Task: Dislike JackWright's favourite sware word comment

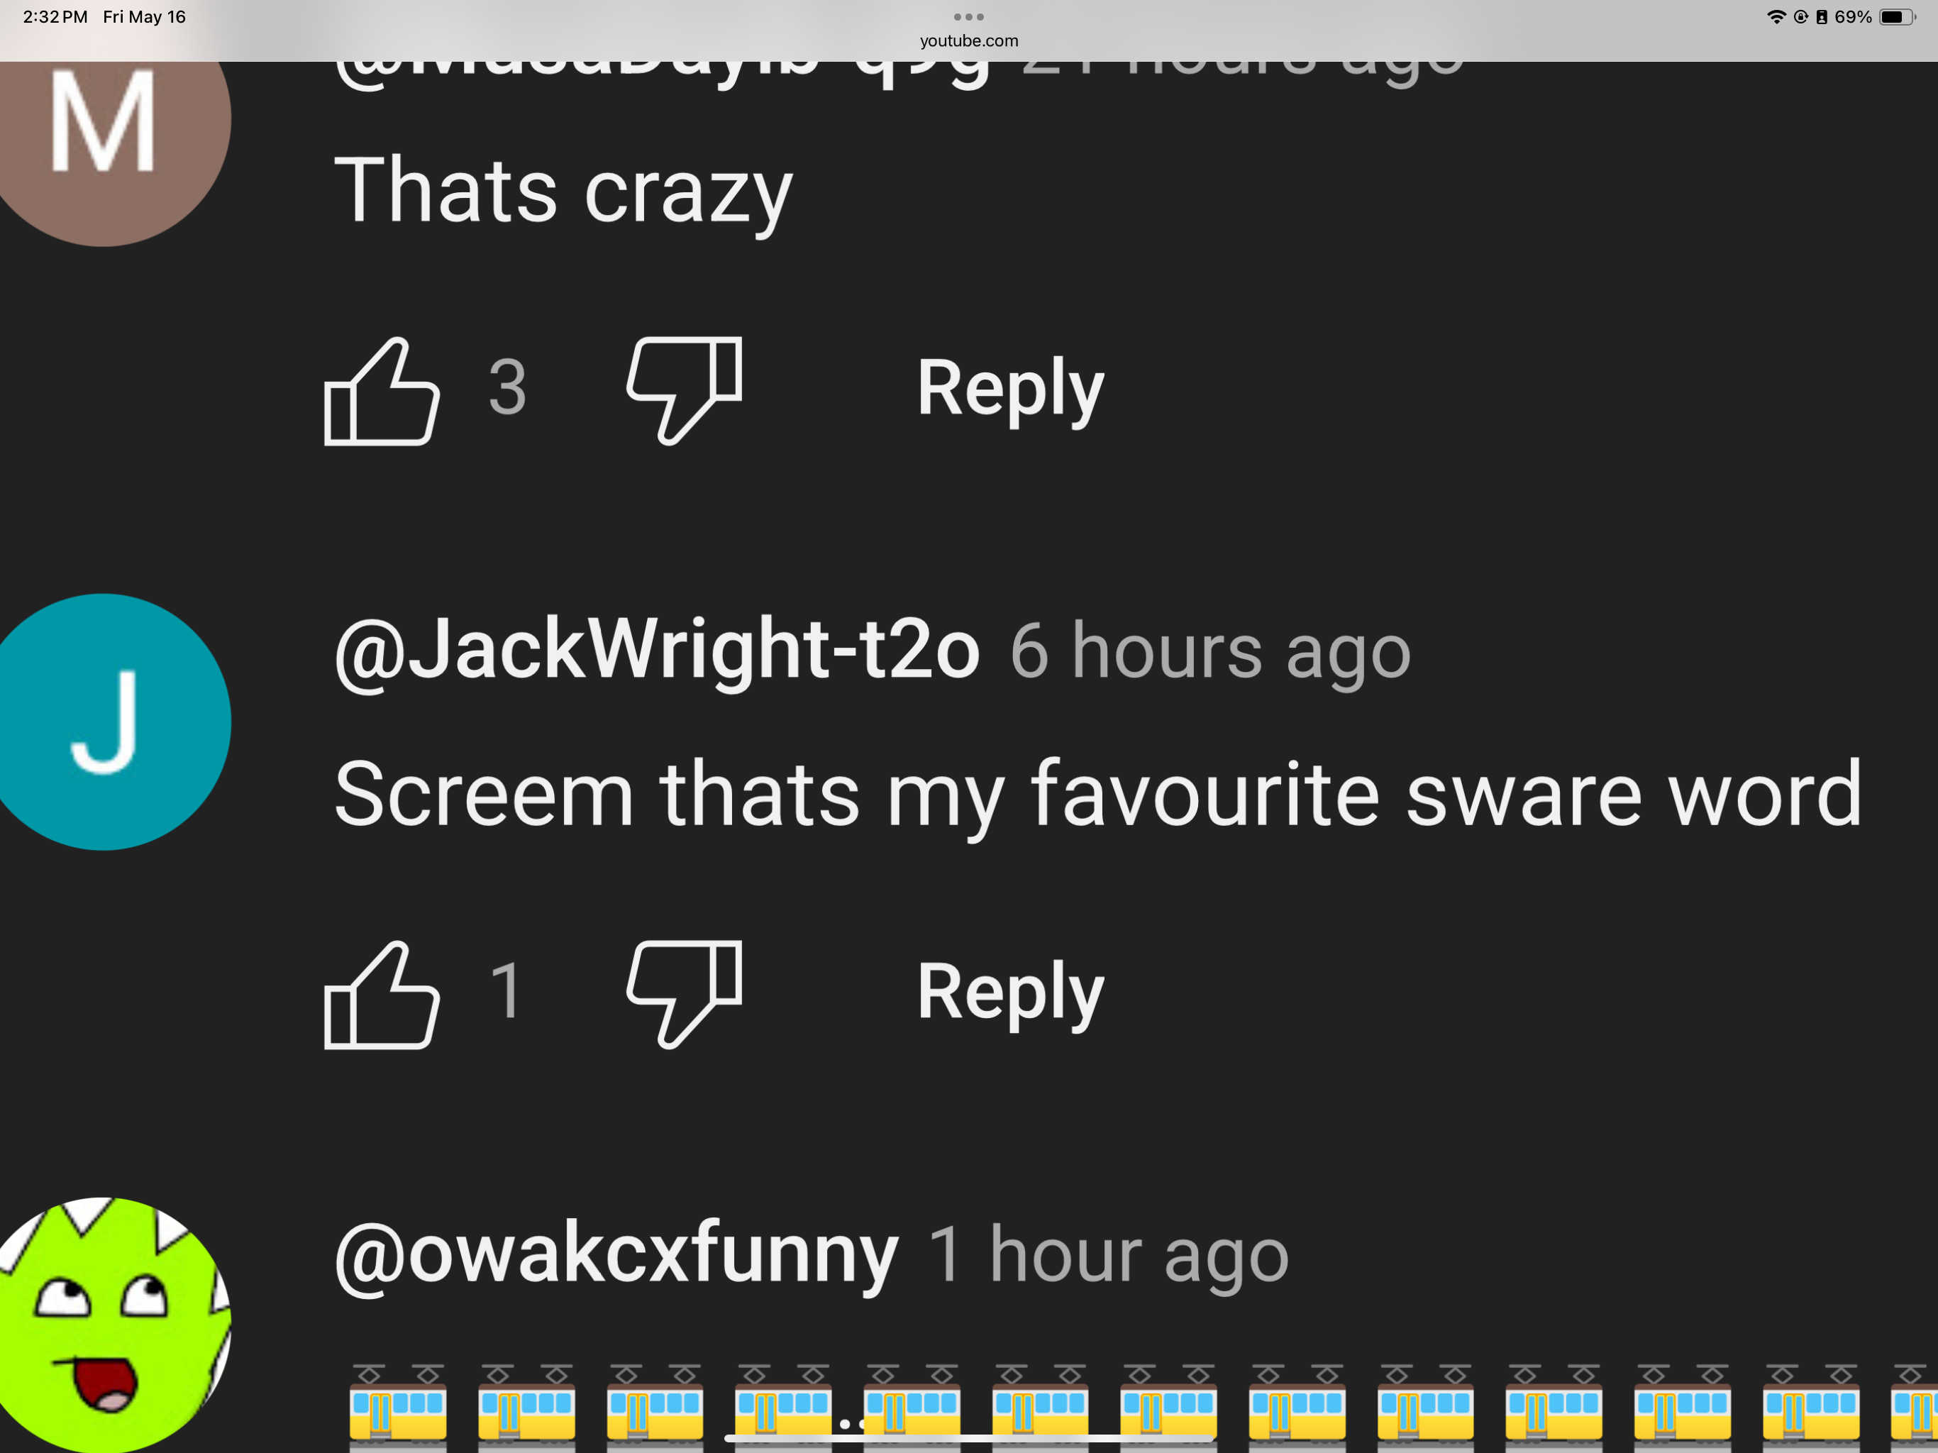Action: [x=685, y=995]
